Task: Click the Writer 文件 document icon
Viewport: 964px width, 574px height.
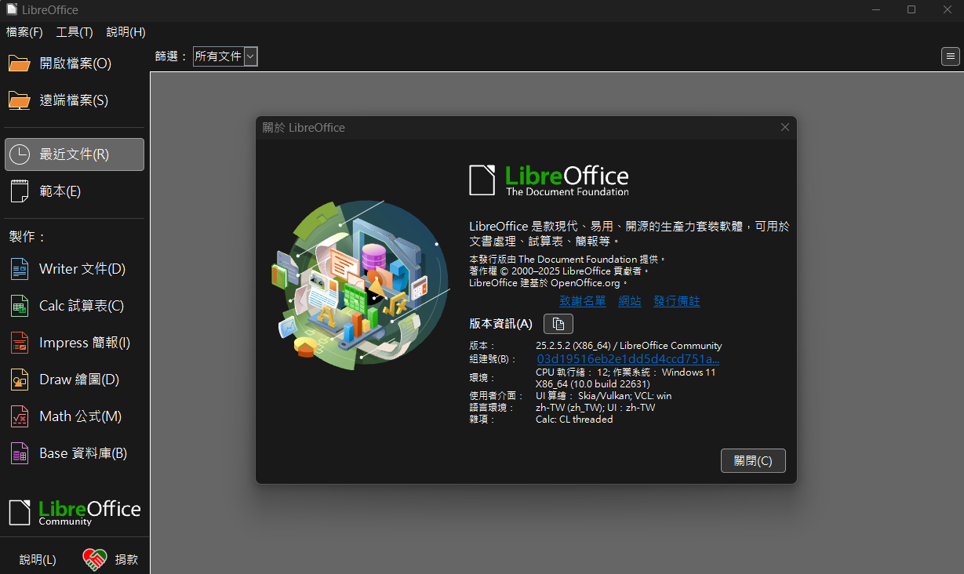Action: tap(20, 269)
